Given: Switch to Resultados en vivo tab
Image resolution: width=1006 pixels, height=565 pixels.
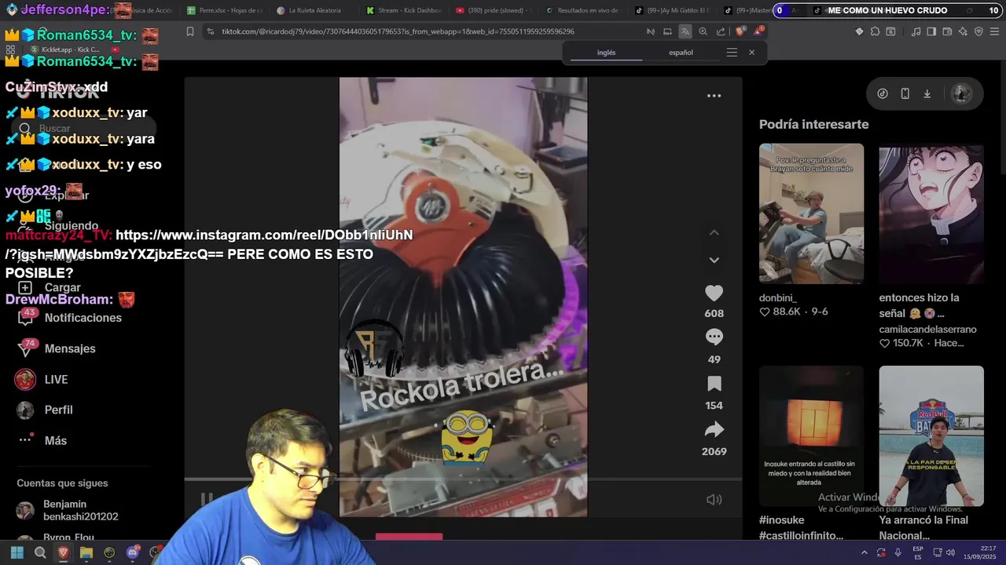Looking at the screenshot, I should (582, 10).
